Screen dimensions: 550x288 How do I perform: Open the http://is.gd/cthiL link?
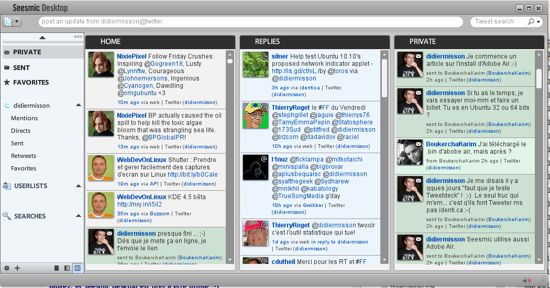coord(294,71)
